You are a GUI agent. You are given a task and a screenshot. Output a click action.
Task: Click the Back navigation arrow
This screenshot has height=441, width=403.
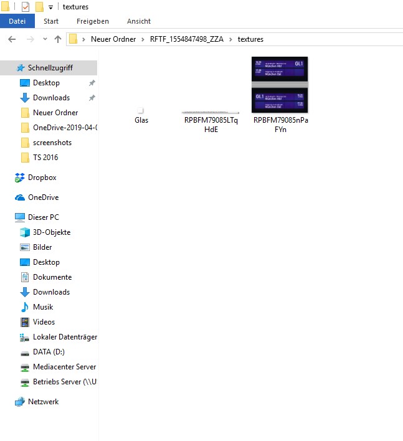[12, 39]
